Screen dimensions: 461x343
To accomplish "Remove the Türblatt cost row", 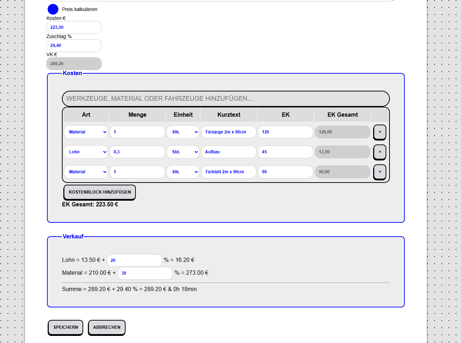I will pos(380,172).
